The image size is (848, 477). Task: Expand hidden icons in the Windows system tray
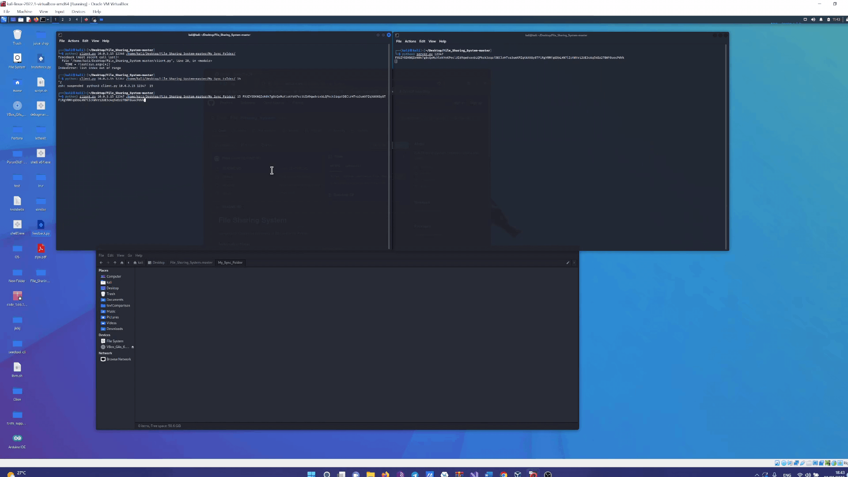click(x=757, y=474)
